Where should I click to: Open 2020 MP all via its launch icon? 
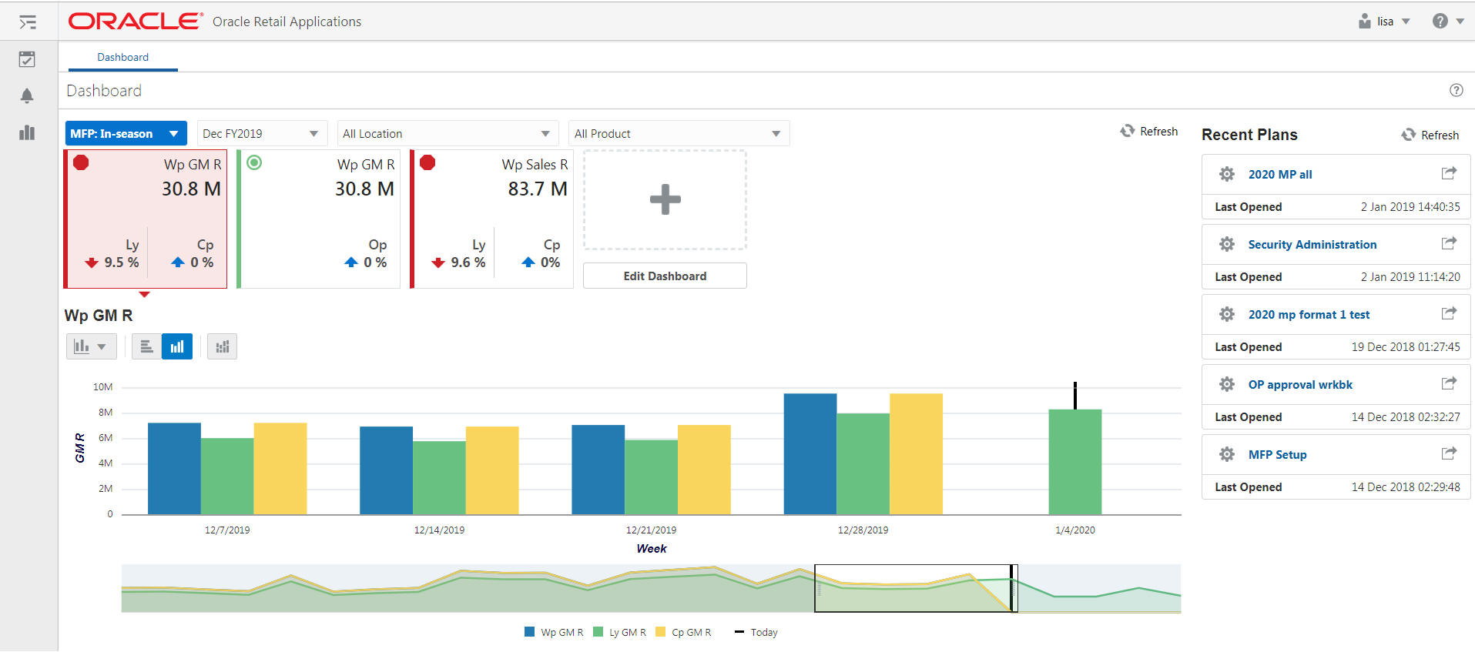(x=1449, y=173)
